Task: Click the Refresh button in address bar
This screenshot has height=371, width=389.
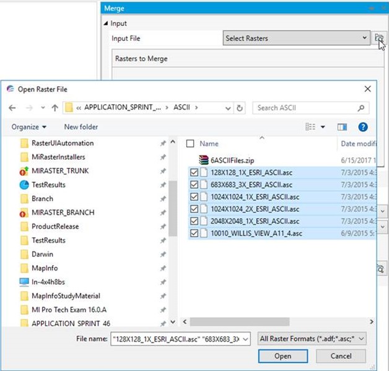Action: point(240,108)
